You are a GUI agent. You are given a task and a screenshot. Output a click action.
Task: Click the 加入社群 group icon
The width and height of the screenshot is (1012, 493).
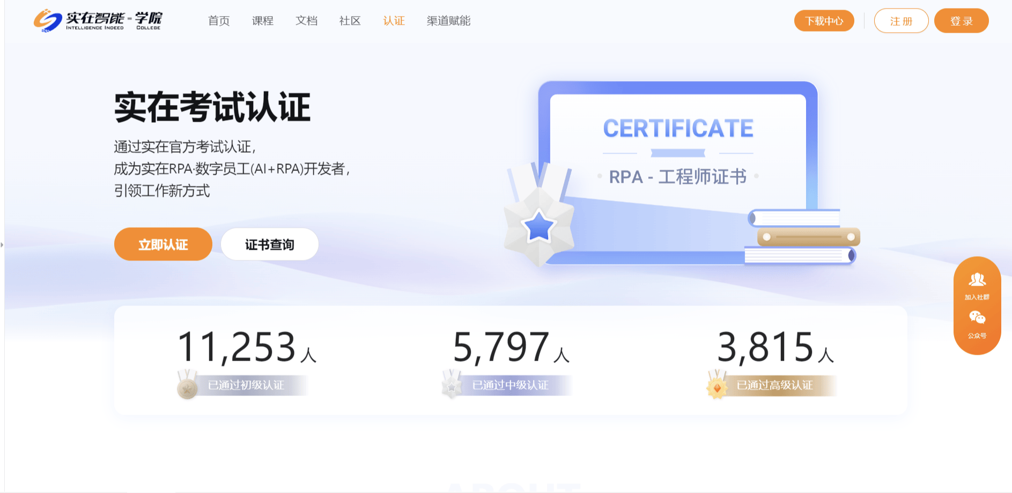tap(977, 280)
